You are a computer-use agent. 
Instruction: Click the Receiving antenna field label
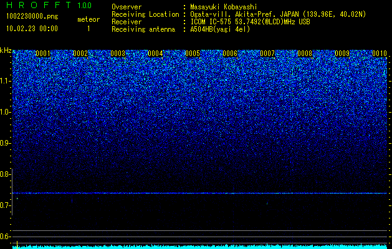(143, 29)
